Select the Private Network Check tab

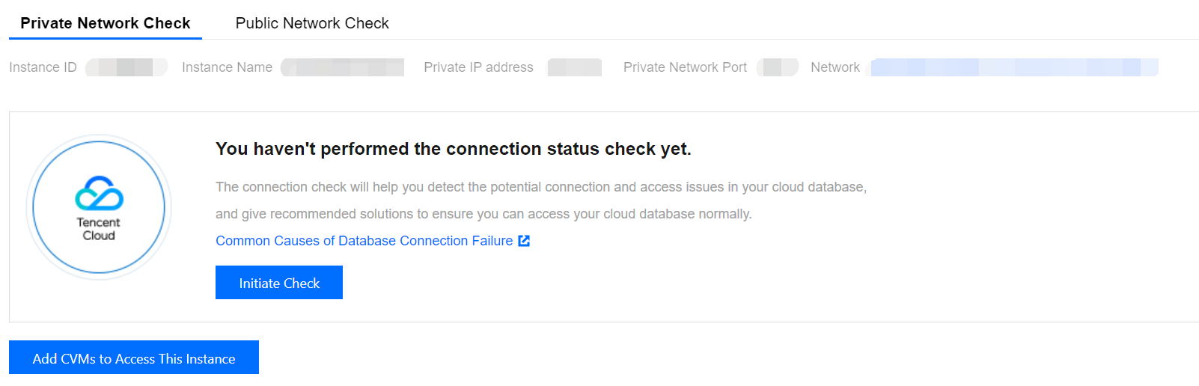(106, 23)
